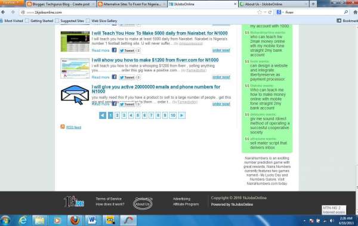Click the Facebook icon under Nairabet gig
The image size is (358, 226).
tap(114, 50)
